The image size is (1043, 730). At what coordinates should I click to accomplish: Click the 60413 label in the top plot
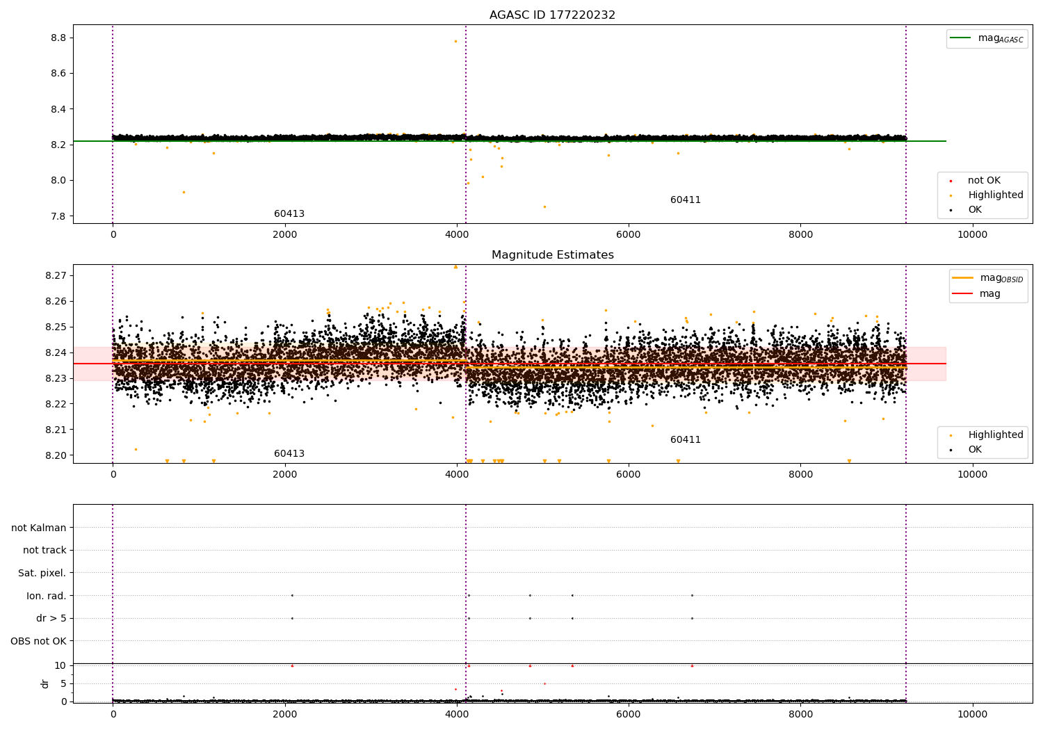[289, 214]
